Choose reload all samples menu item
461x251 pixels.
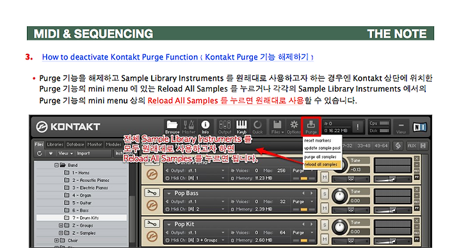pyautogui.click(x=322, y=165)
